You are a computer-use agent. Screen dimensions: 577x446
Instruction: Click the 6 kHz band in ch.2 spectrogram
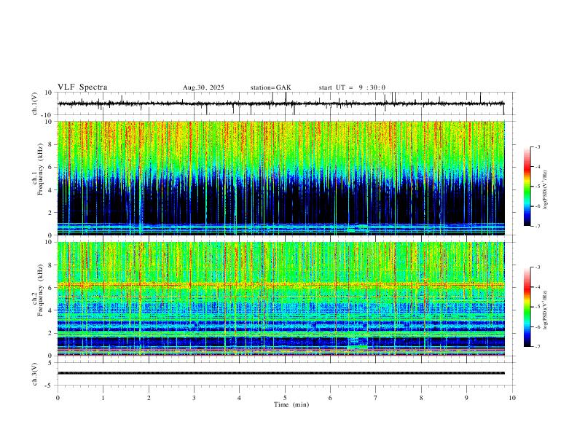pos(280,284)
